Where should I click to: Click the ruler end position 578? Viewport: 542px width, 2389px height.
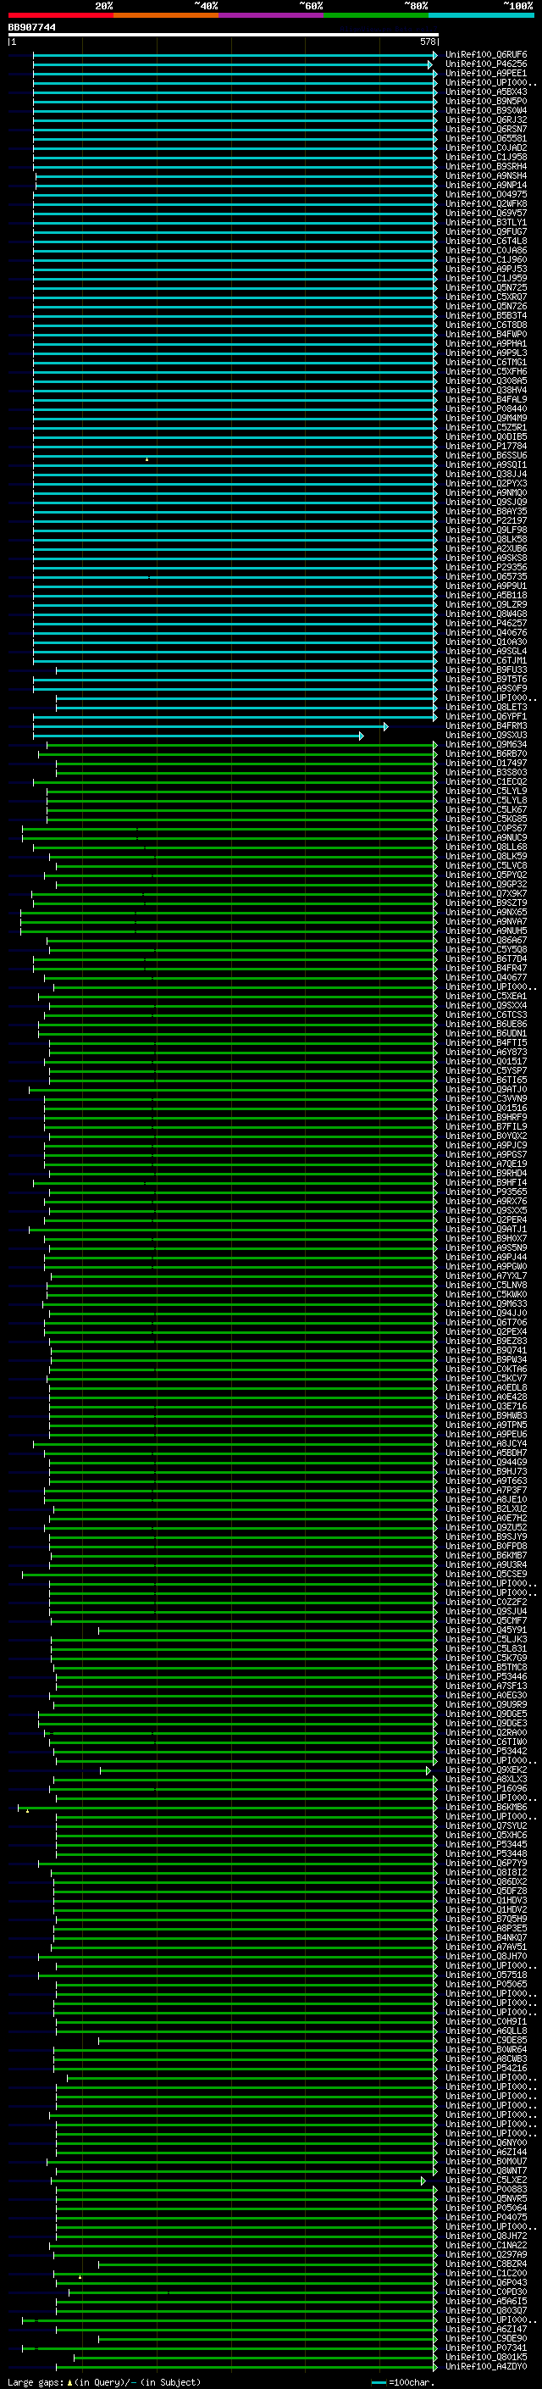tap(427, 42)
